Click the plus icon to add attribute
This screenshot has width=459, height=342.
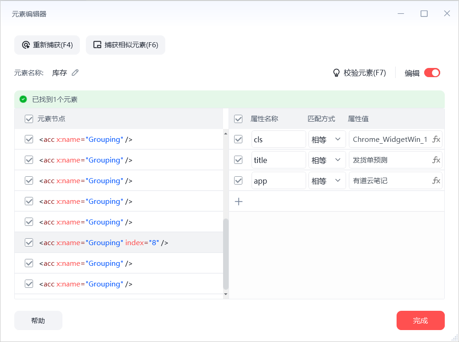click(239, 202)
